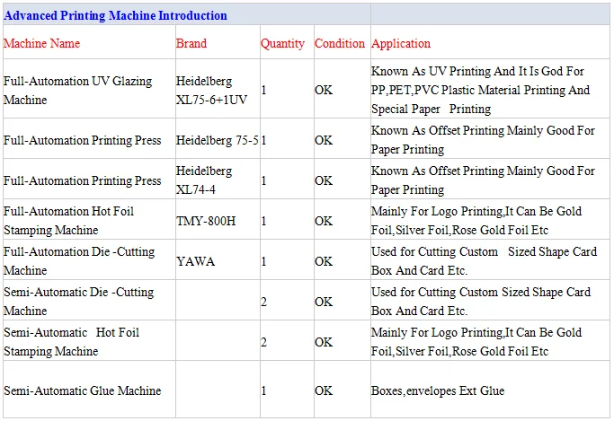Click the Condition column header
Image resolution: width=614 pixels, height=421 pixels.
point(340,43)
